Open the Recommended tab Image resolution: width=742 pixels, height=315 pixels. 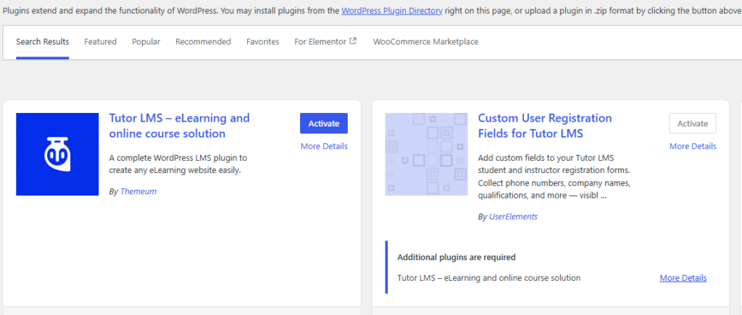click(203, 41)
